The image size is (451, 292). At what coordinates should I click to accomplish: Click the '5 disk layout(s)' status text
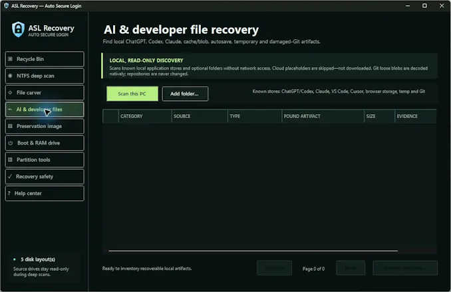[38, 259]
